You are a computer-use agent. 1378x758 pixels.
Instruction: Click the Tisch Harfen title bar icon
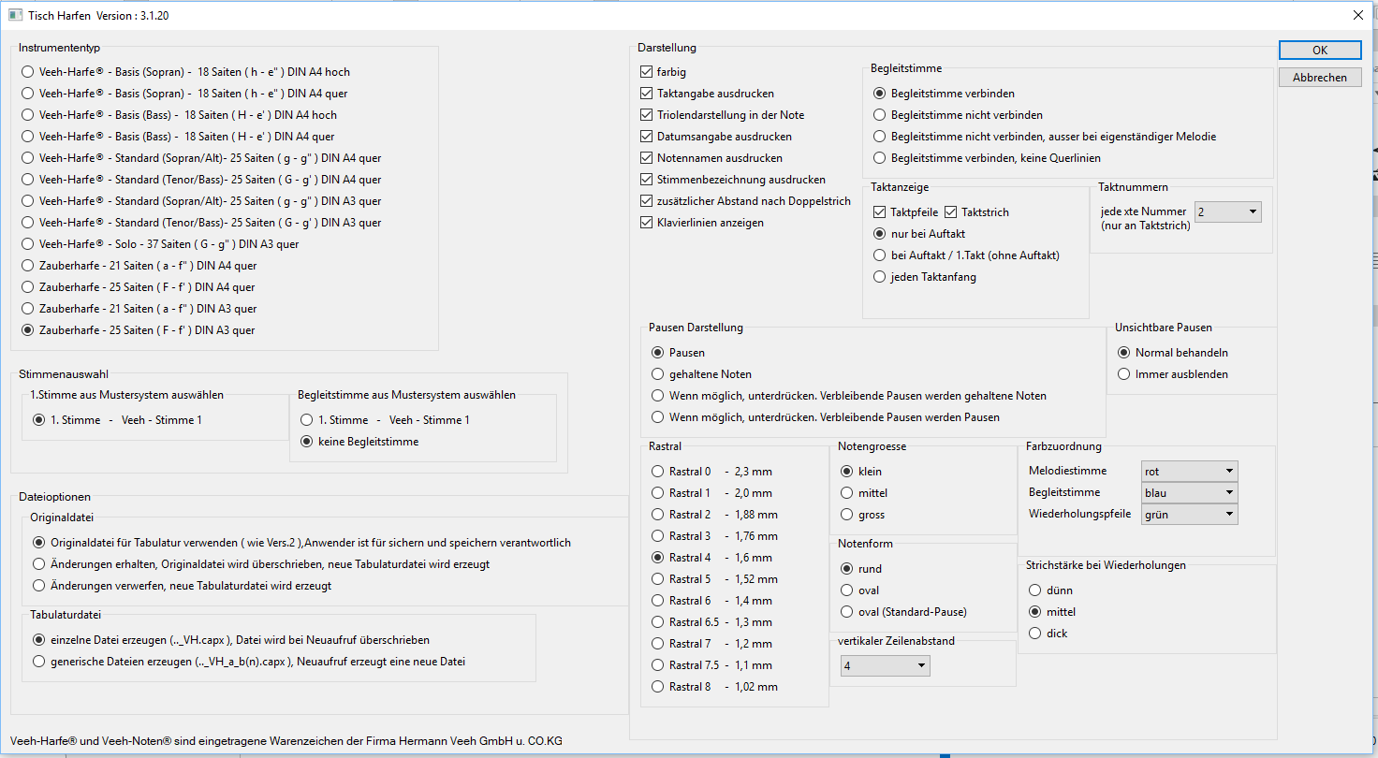tap(15, 16)
